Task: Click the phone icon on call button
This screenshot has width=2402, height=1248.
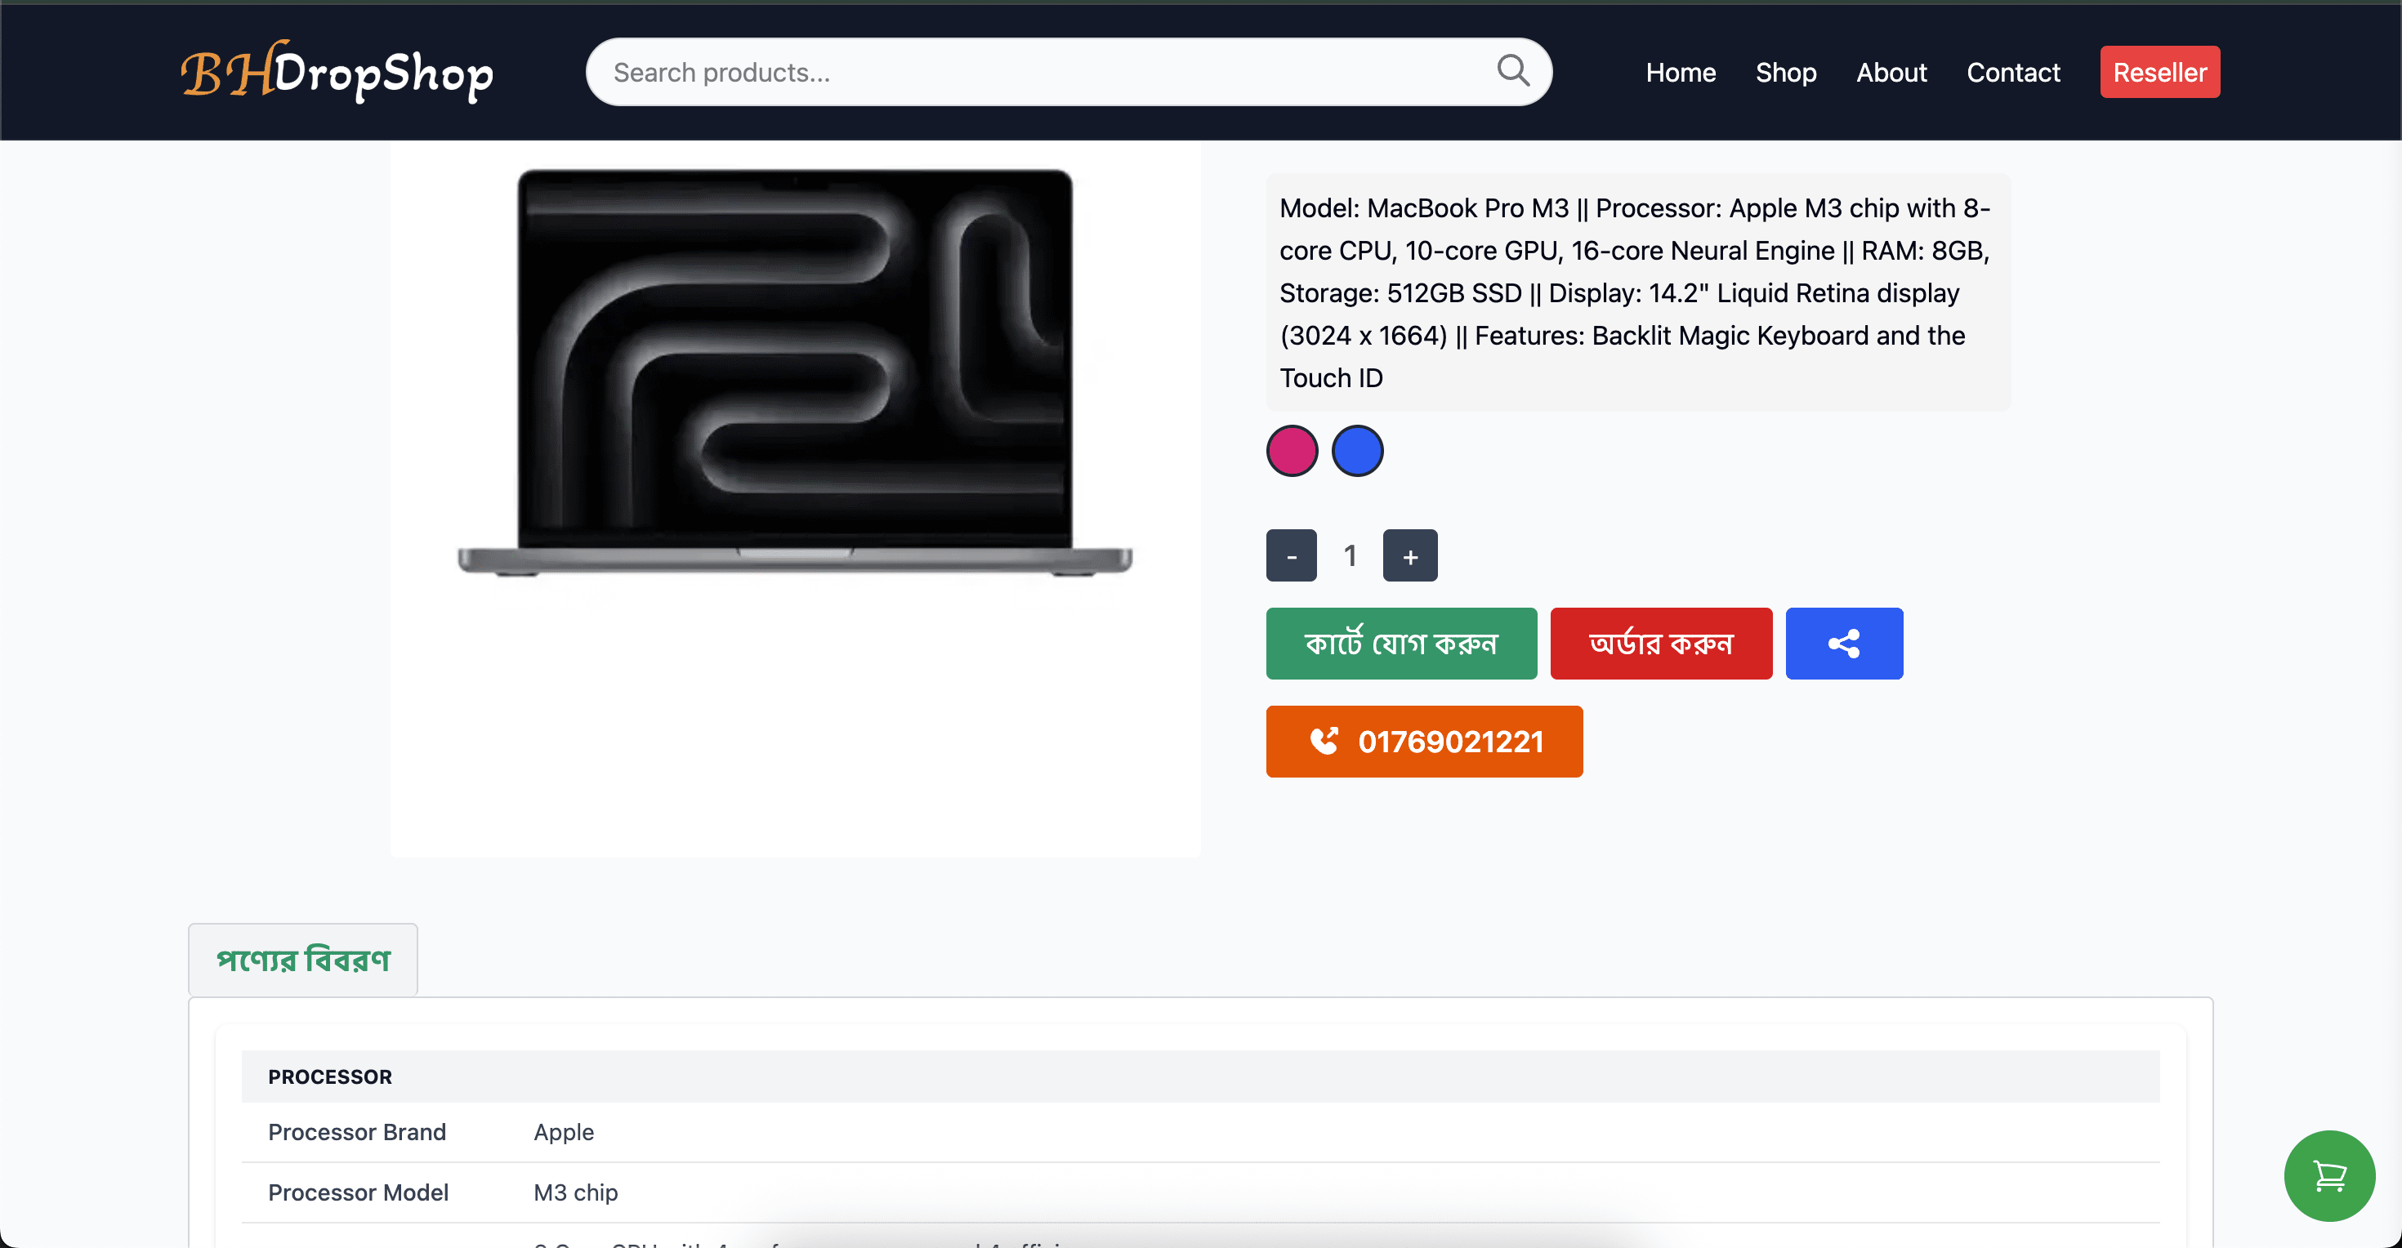Action: click(1324, 741)
